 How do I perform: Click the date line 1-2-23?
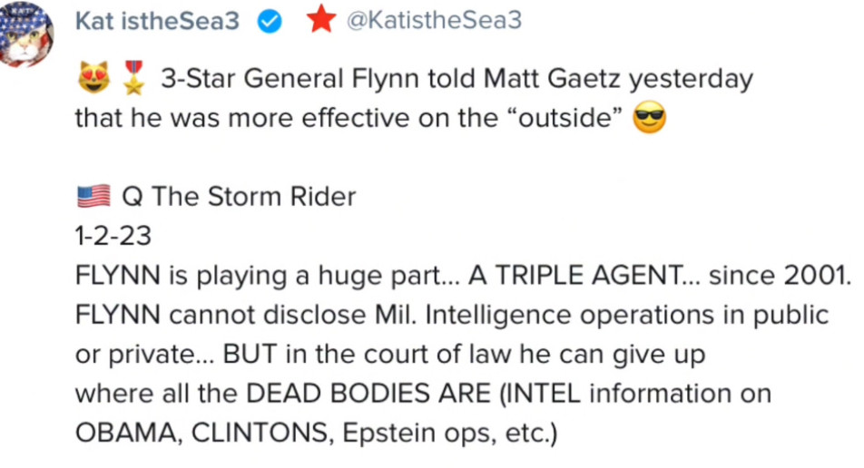(x=113, y=236)
